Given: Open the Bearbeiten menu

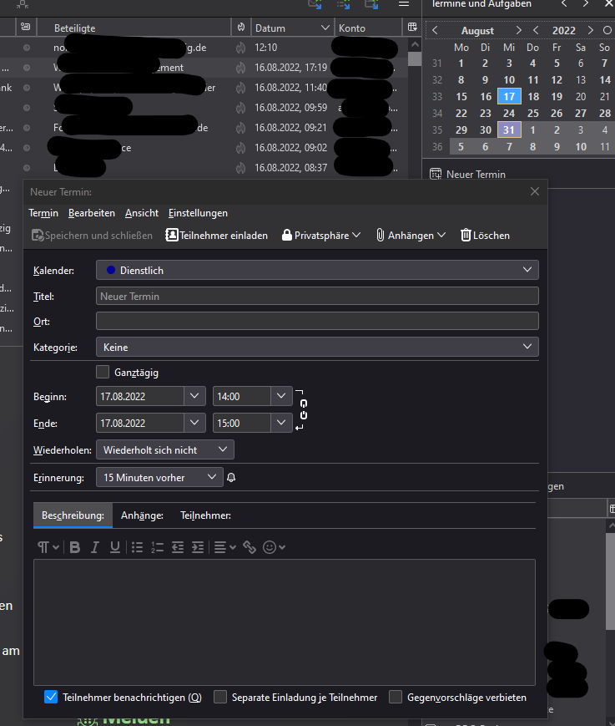Looking at the screenshot, I should point(92,213).
